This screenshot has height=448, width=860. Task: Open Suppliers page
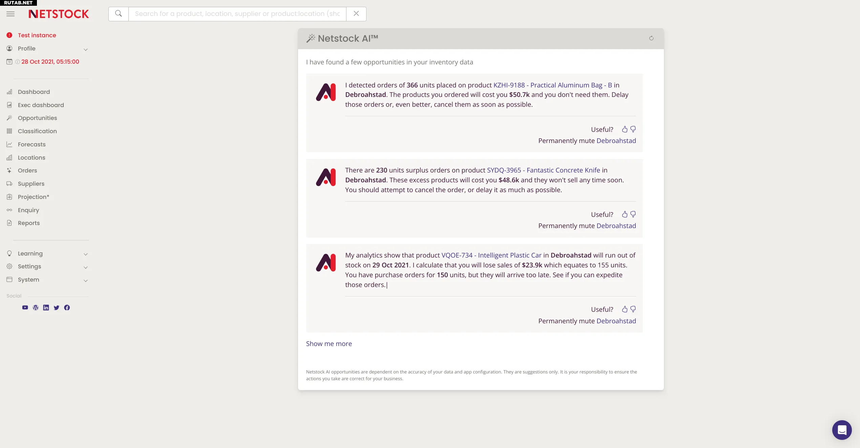pyautogui.click(x=31, y=184)
